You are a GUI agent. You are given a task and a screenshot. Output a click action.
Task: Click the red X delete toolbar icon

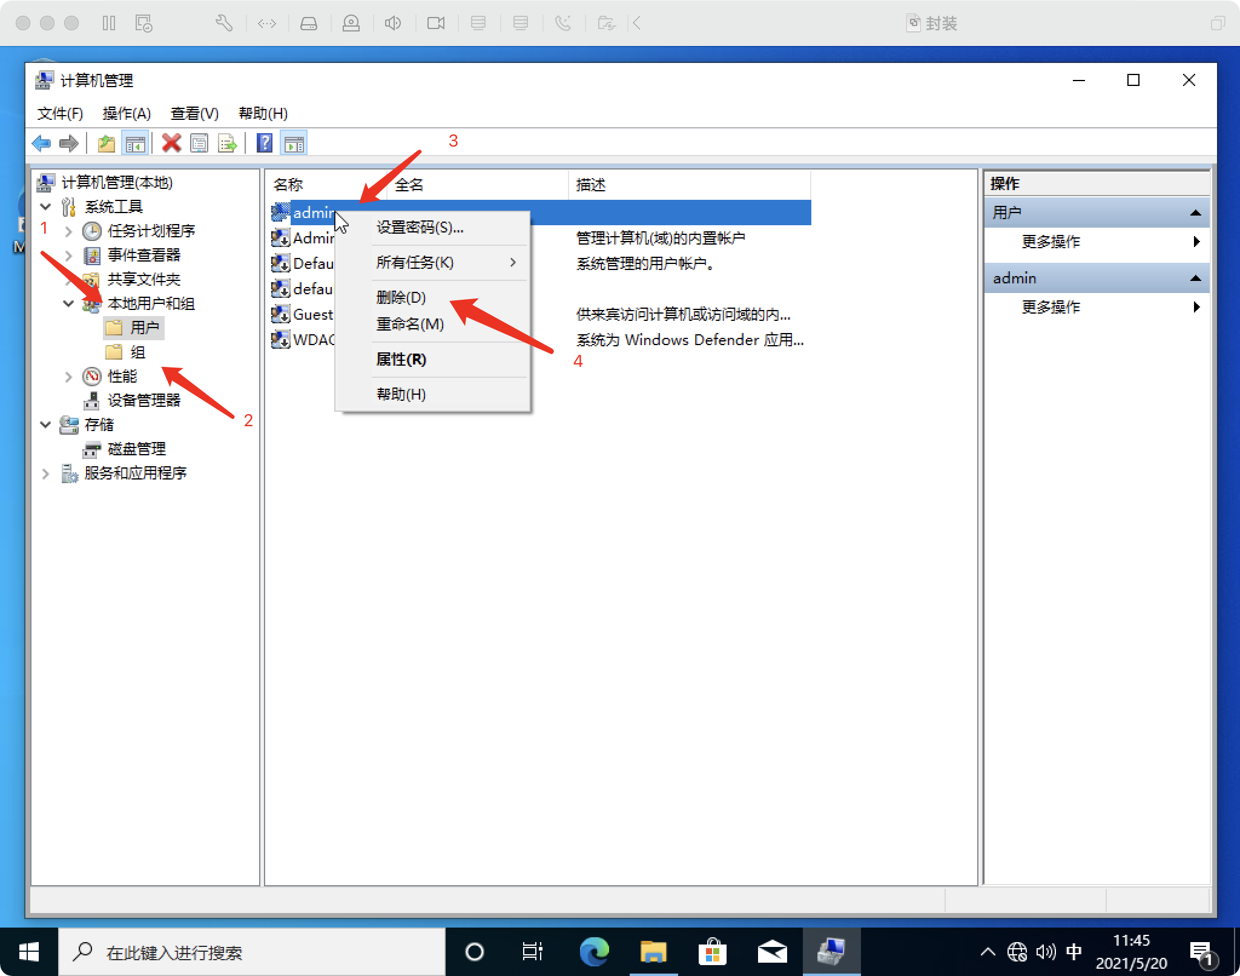(x=171, y=143)
